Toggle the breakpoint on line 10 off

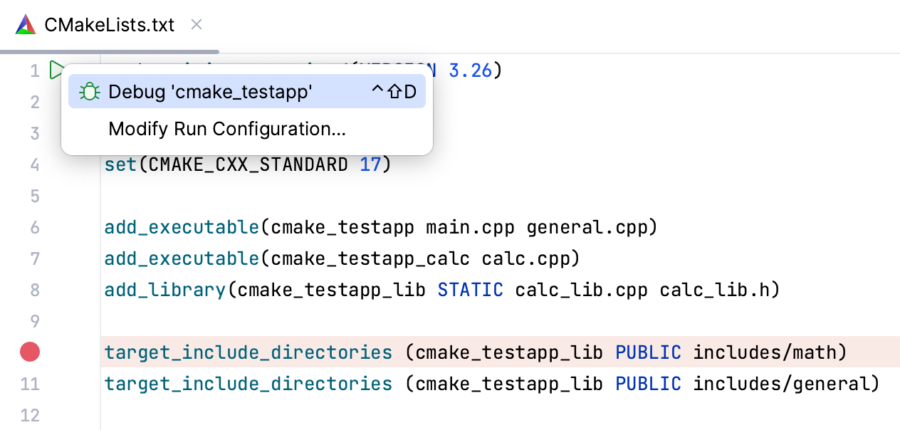[x=29, y=352]
